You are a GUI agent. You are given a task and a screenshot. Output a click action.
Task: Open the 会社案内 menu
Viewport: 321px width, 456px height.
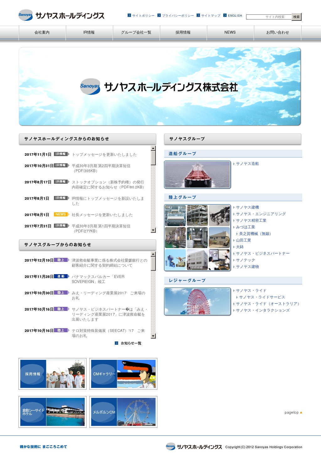click(42, 32)
